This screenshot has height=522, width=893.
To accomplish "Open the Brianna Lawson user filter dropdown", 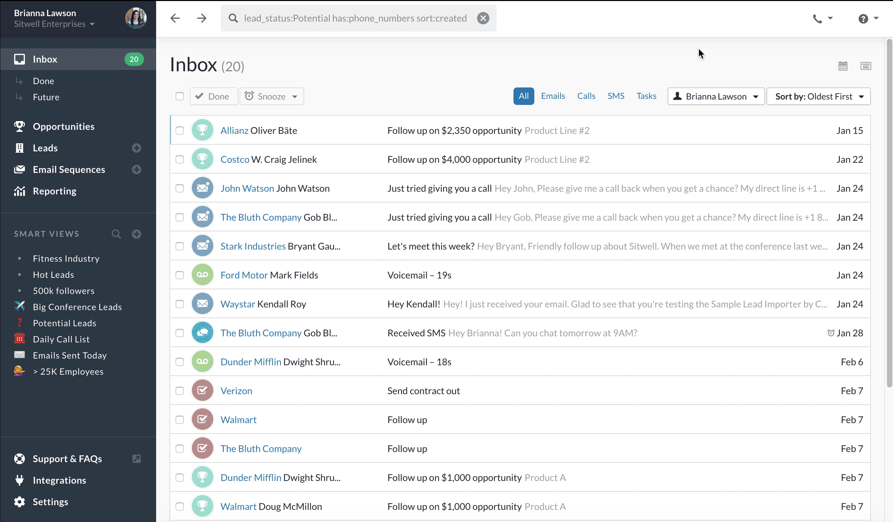I will 716,96.
